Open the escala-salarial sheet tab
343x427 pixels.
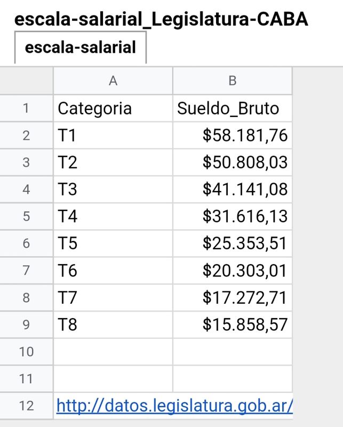click(x=81, y=48)
